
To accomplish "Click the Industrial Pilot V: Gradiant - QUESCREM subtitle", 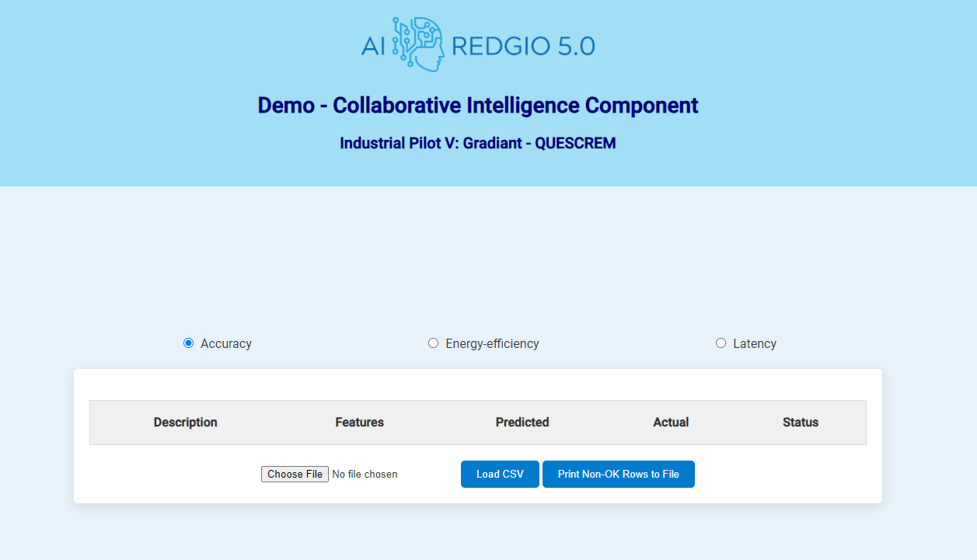I will tap(478, 144).
